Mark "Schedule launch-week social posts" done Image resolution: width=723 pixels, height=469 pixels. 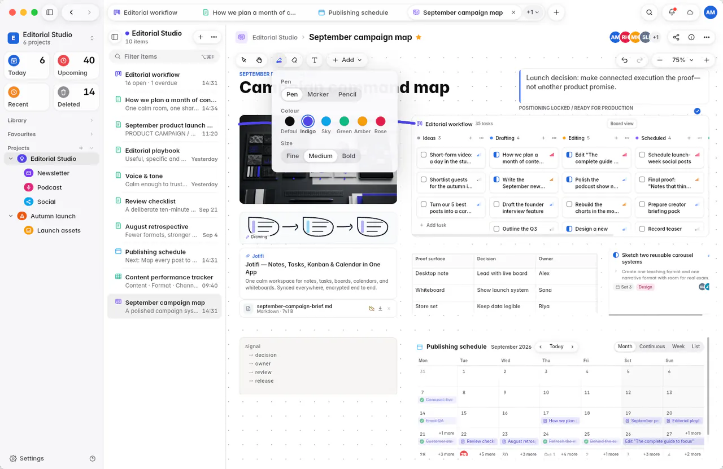(642, 155)
